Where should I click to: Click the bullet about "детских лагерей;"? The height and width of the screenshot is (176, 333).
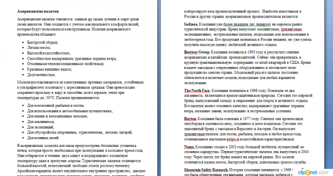80,133
